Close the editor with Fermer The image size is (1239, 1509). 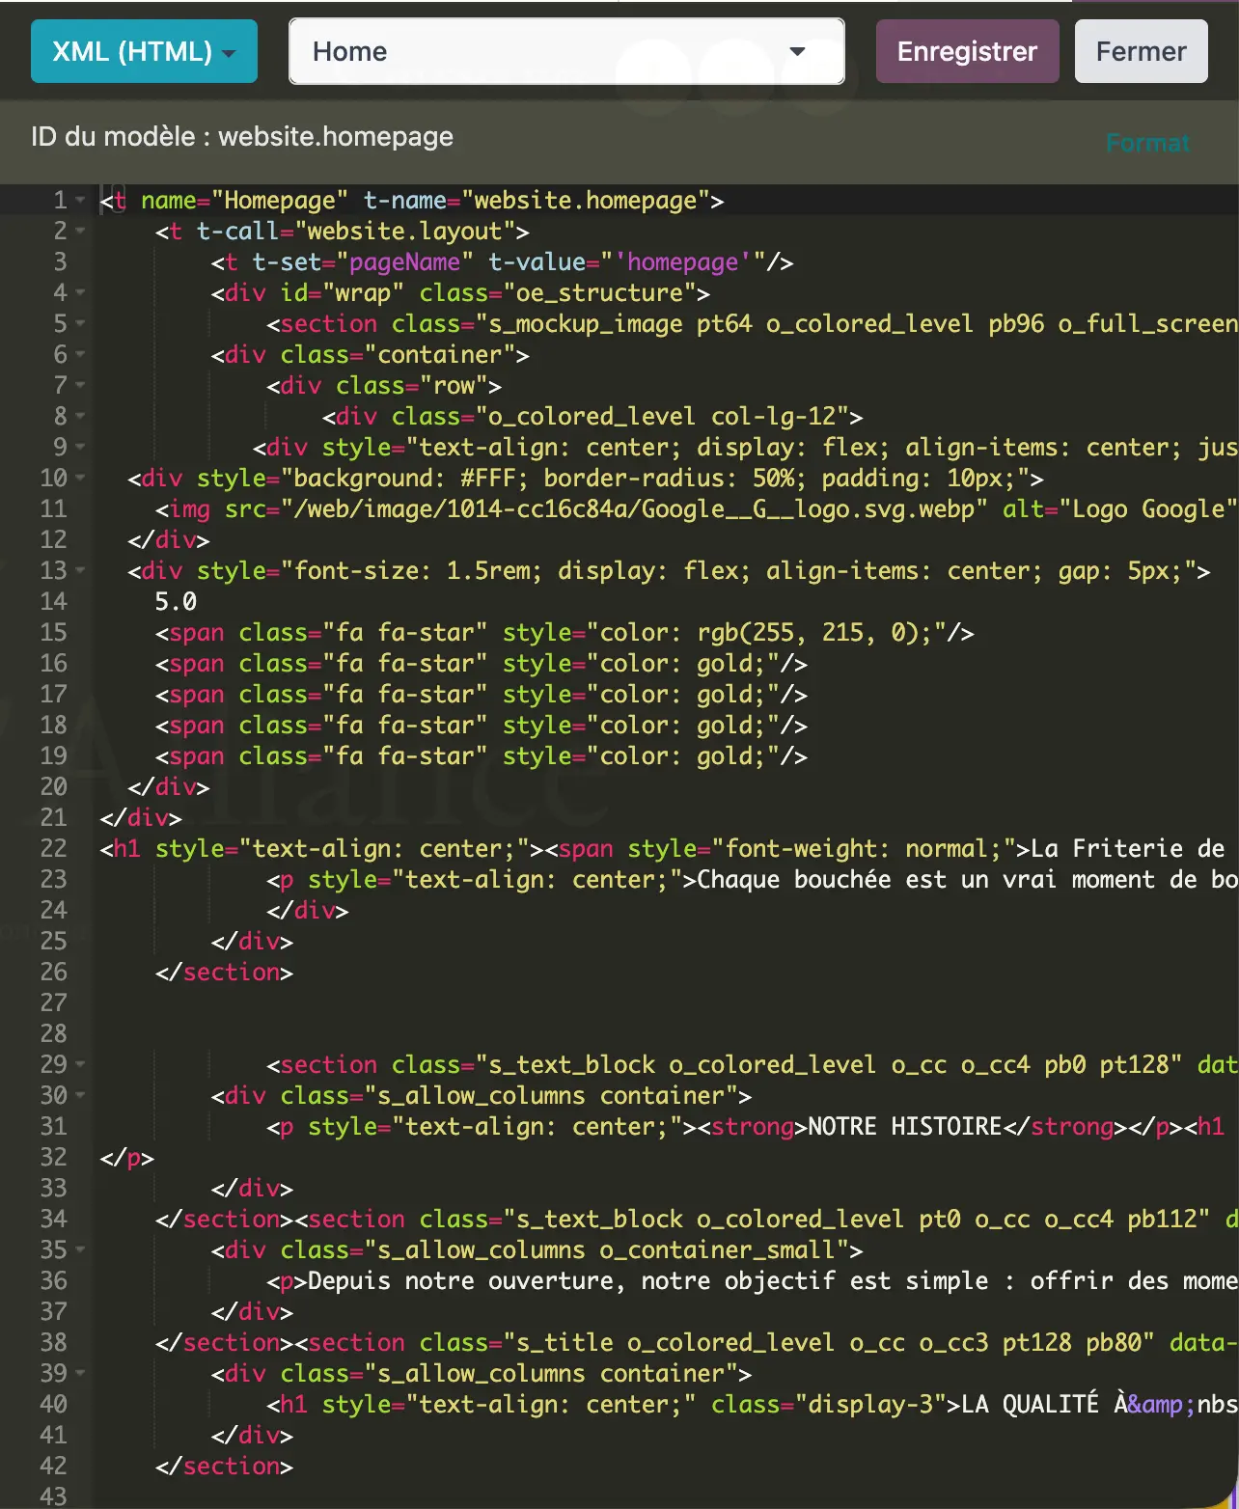[x=1141, y=51]
